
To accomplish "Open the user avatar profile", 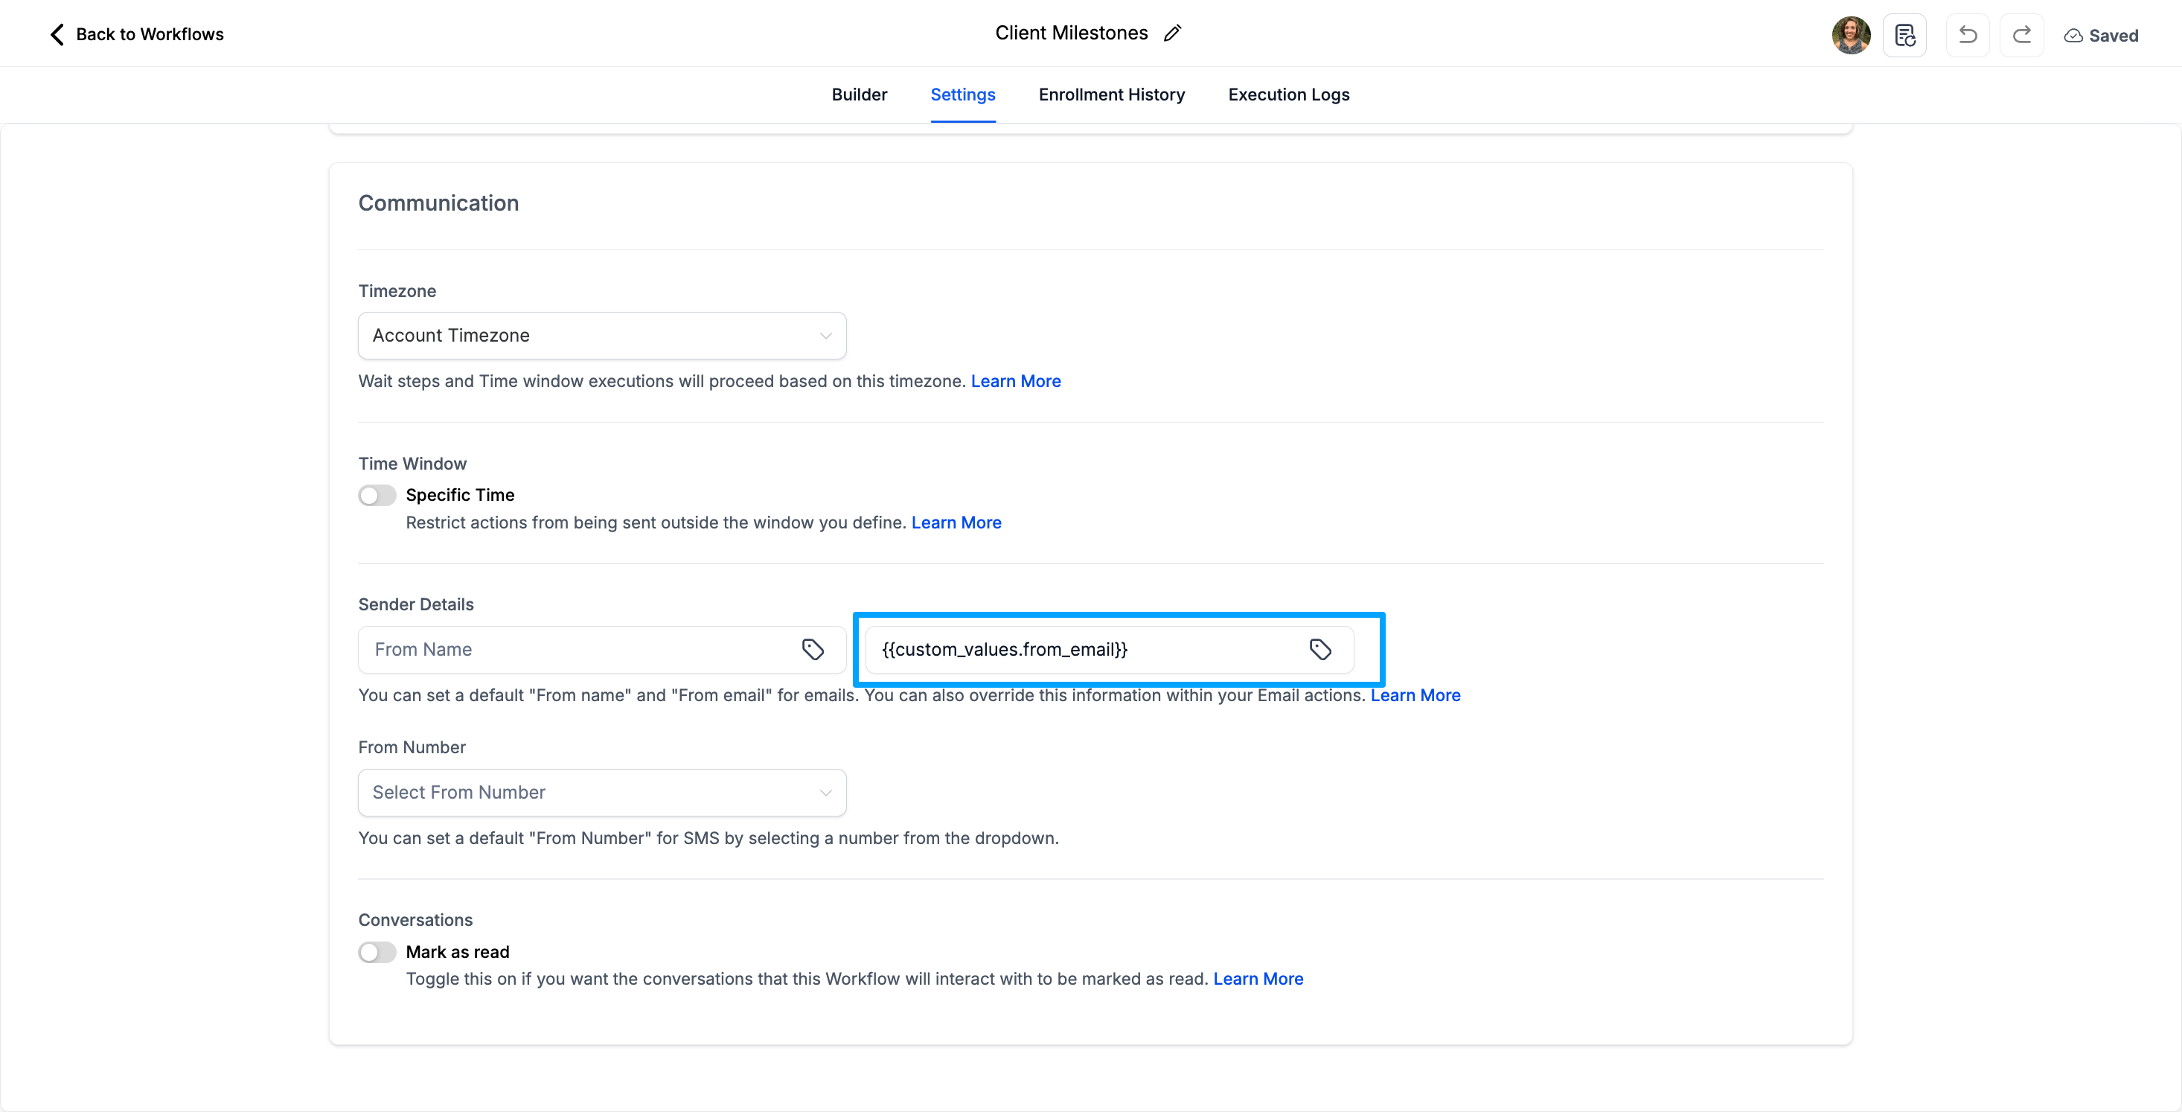I will coord(1851,35).
